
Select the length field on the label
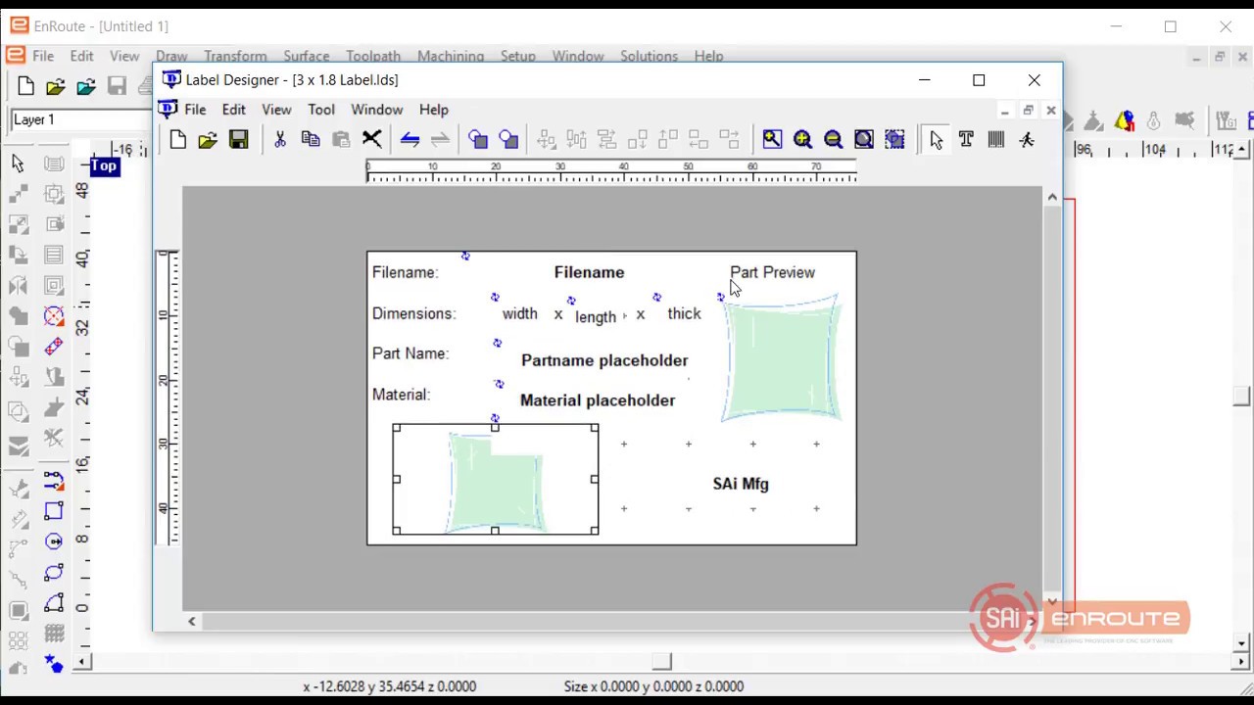click(x=596, y=317)
